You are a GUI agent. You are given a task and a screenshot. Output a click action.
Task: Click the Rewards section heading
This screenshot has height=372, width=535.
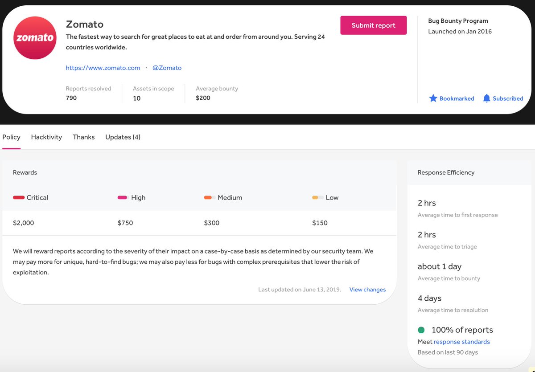click(x=25, y=172)
